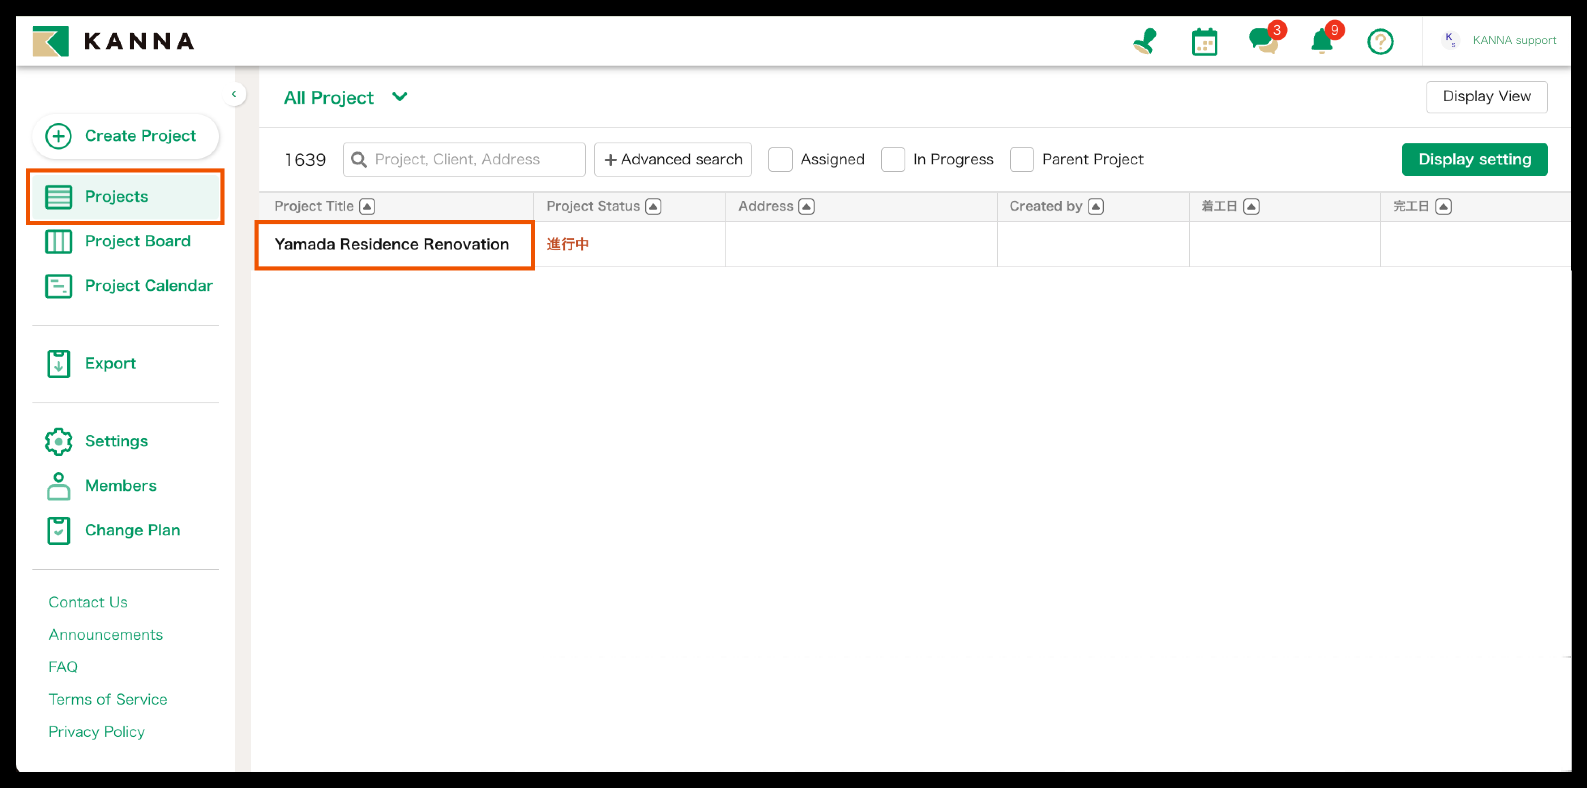Expand the All Project dropdown chevron
This screenshot has width=1587, height=788.
pos(400,97)
